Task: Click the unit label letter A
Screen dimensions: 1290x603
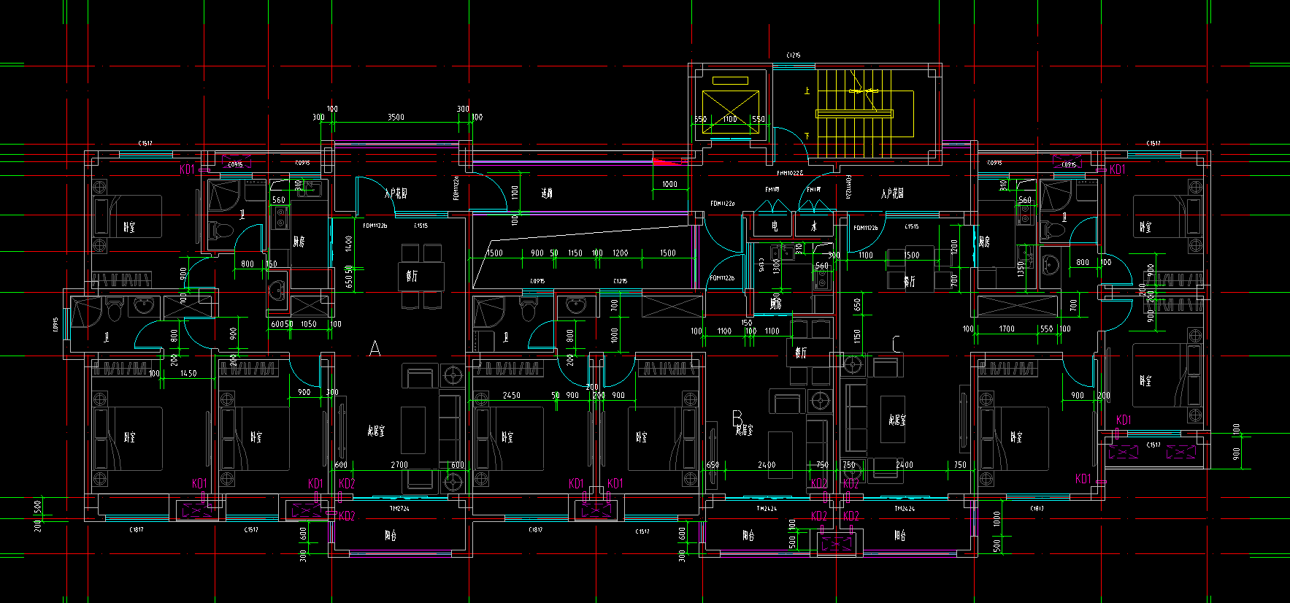Action: click(x=375, y=348)
